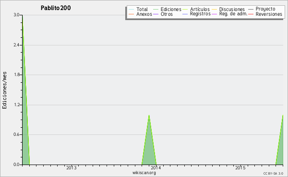Screen dimensions: 288x177
Task: Click the 2.4 y-axis label
Action: pos(16,45)
